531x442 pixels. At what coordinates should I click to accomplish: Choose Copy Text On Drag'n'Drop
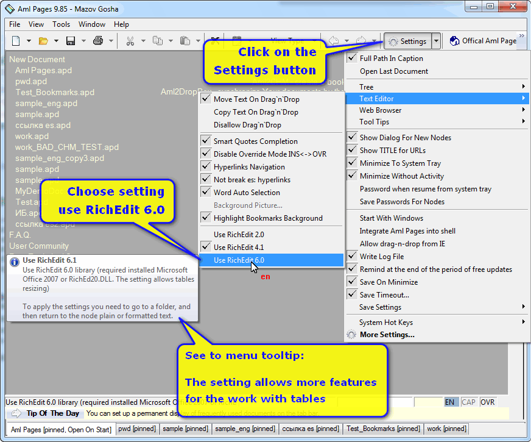point(272,112)
